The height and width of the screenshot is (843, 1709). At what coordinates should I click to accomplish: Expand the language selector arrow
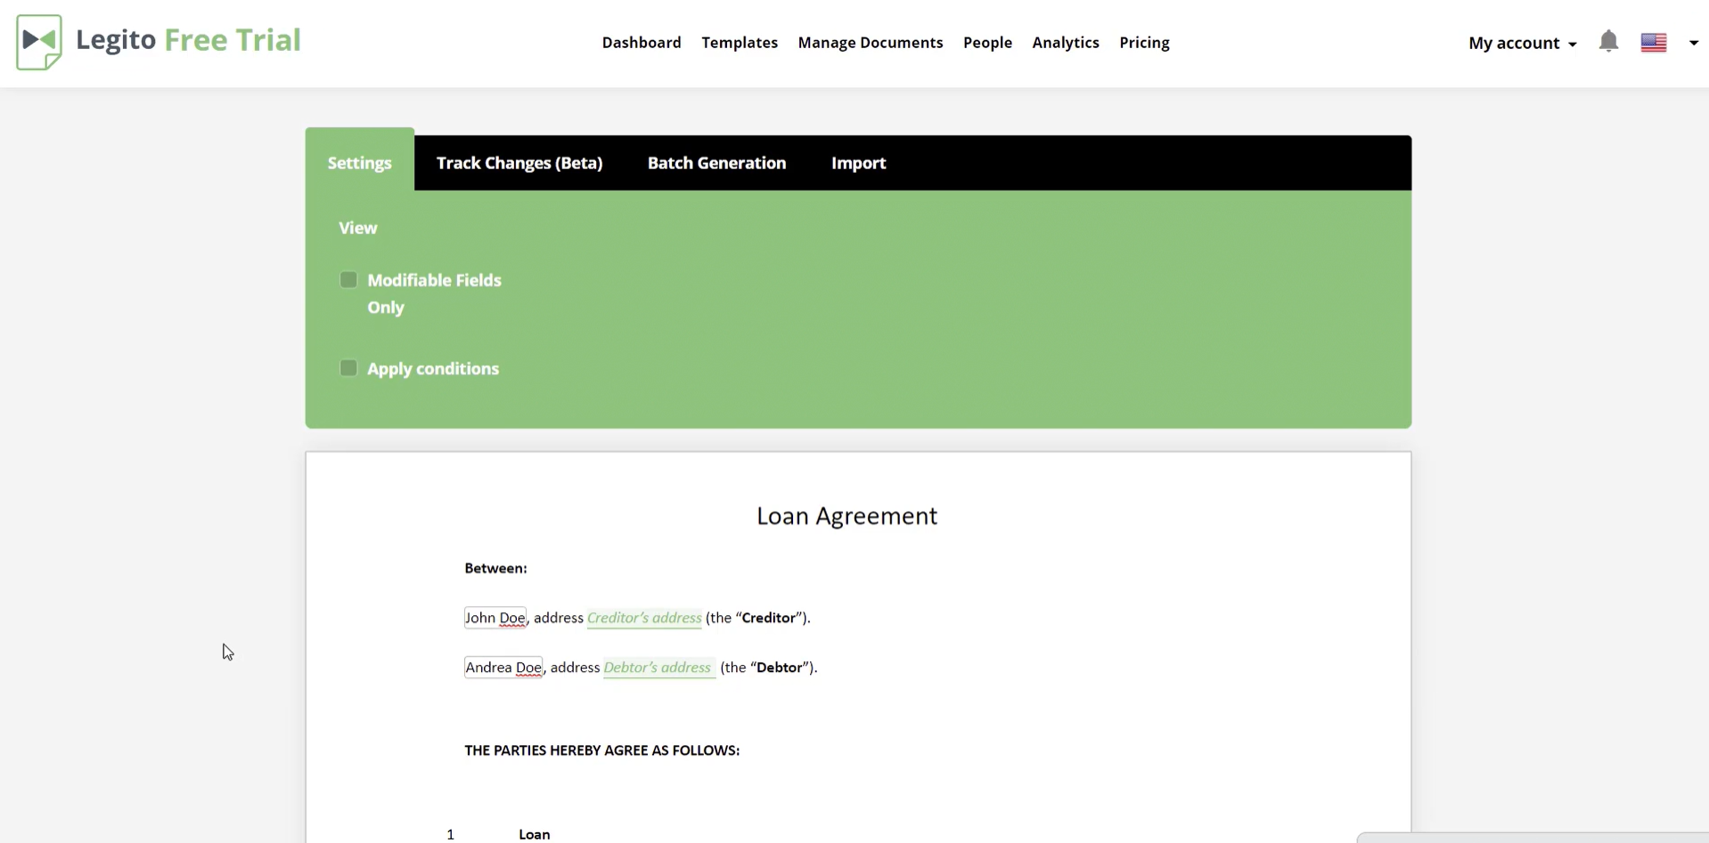1694,43
